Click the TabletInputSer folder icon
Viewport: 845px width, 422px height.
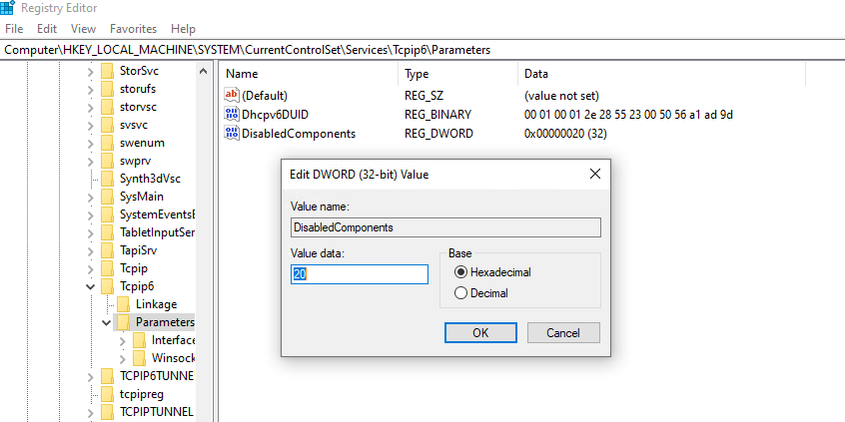[108, 232]
